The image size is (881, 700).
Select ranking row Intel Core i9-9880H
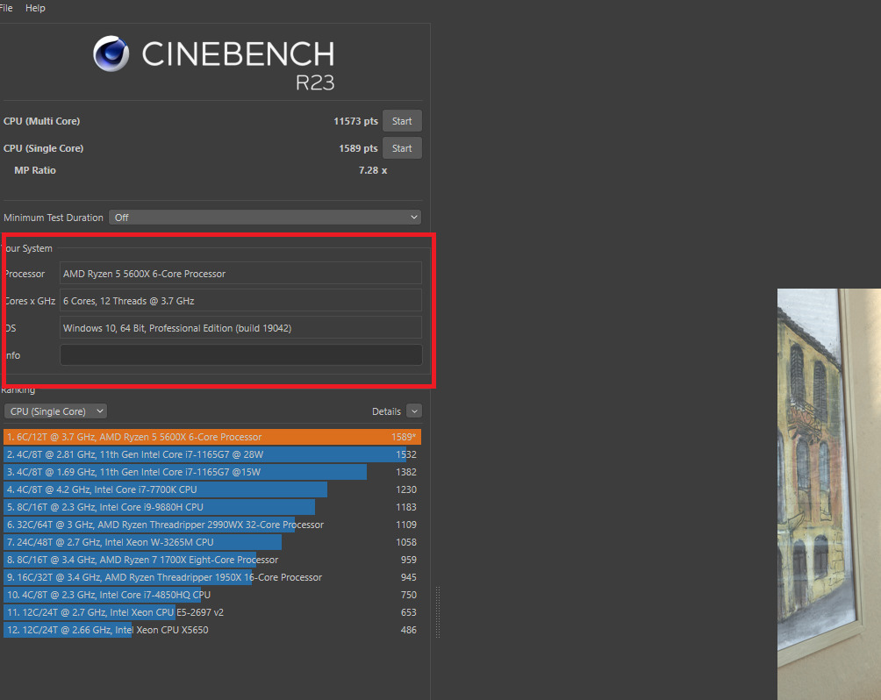pyautogui.click(x=211, y=507)
